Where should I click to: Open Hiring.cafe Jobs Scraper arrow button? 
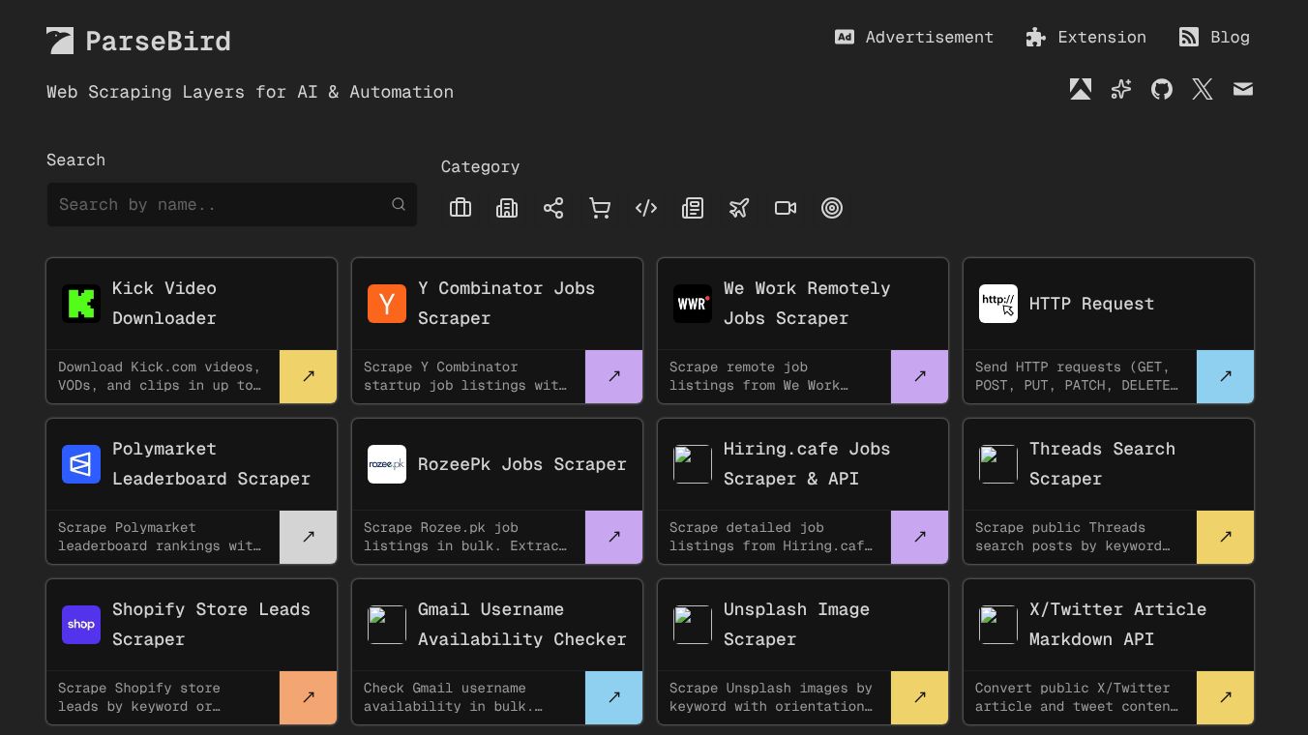click(920, 537)
